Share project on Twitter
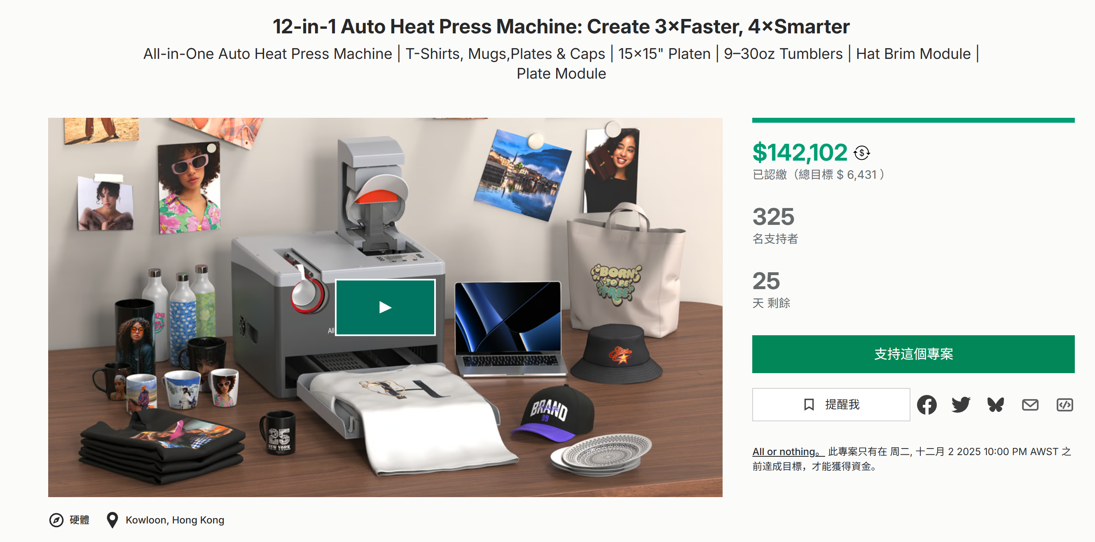The height and width of the screenshot is (542, 1095). (961, 405)
